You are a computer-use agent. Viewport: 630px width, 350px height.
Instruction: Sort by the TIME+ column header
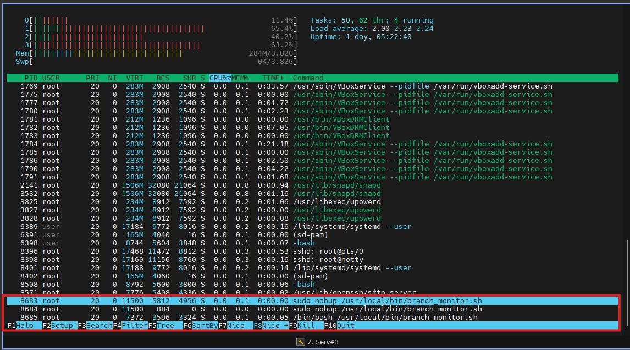[273, 78]
